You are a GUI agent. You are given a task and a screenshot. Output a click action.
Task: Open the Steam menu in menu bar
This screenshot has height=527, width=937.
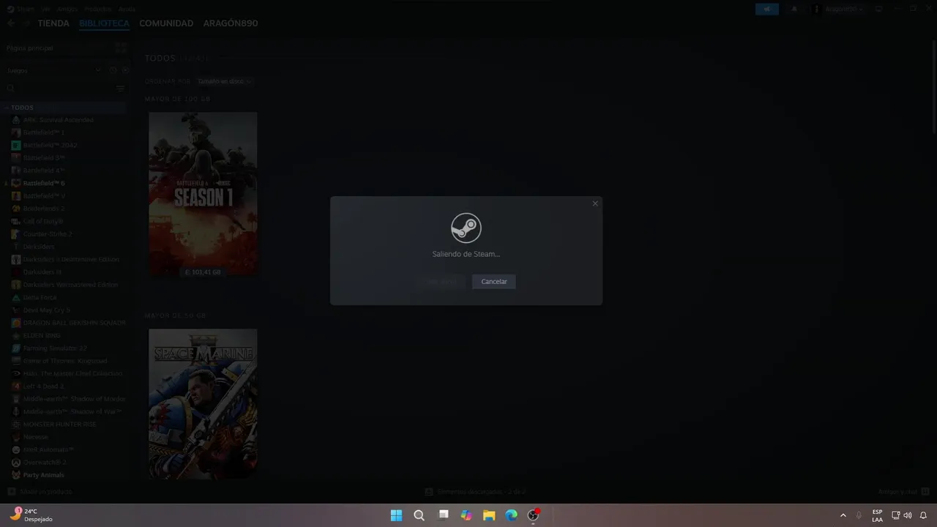(25, 9)
